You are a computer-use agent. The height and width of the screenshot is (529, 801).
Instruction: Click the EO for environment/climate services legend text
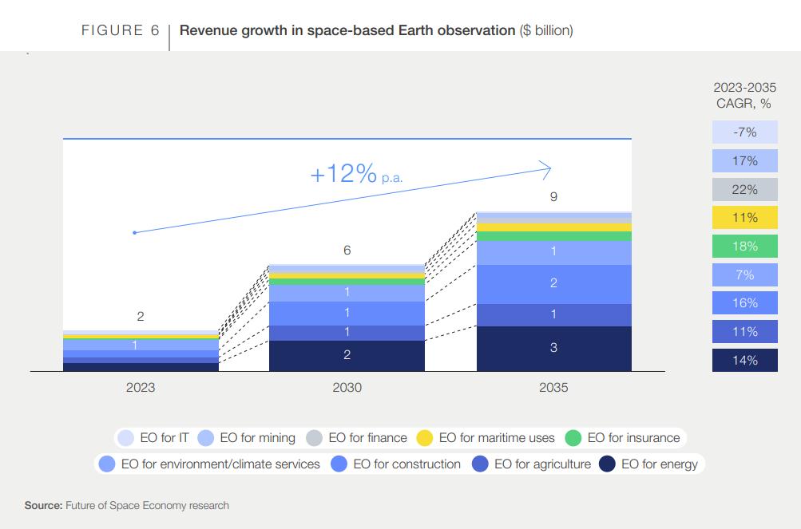point(220,464)
